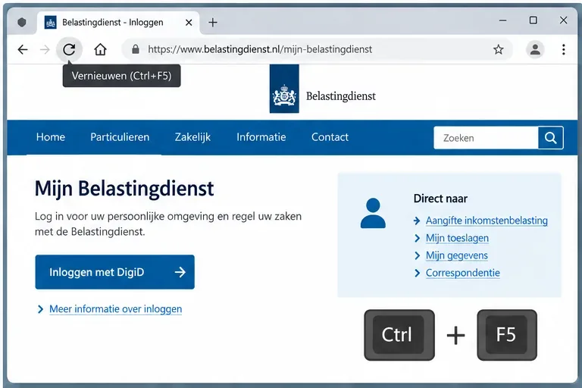The width and height of the screenshot is (582, 388).
Task: Open the Particulieren navigation item
Action: 120,137
